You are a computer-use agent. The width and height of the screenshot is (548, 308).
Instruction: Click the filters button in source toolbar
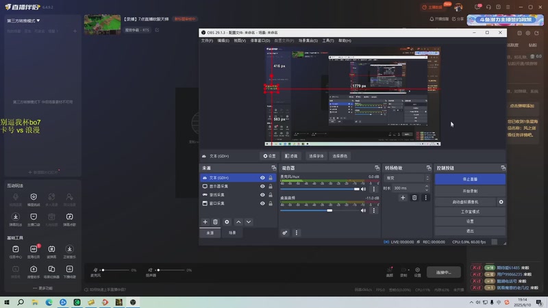292,156
